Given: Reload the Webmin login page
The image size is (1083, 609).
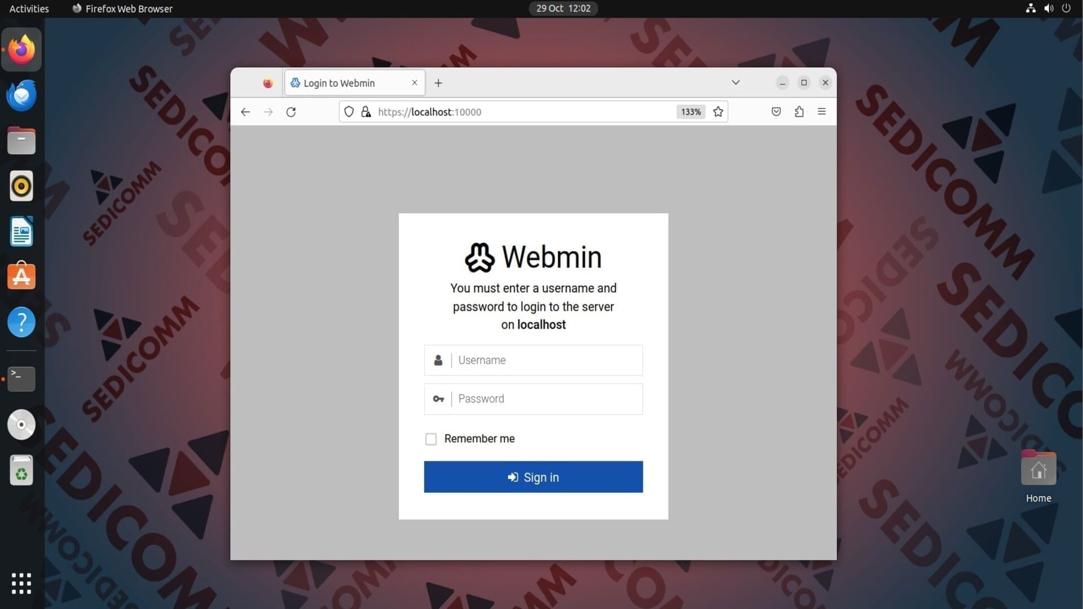Looking at the screenshot, I should (291, 112).
